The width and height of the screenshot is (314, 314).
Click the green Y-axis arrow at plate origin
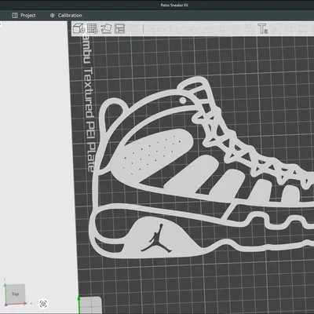[x=78, y=304]
